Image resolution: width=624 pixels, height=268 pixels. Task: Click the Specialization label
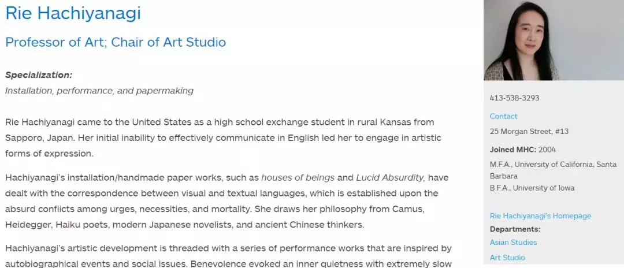click(39, 75)
